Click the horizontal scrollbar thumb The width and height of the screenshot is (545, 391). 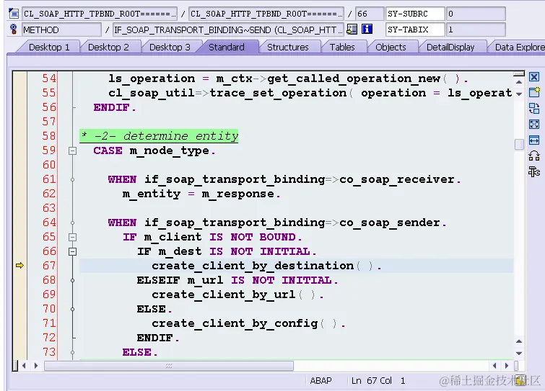click(x=169, y=366)
